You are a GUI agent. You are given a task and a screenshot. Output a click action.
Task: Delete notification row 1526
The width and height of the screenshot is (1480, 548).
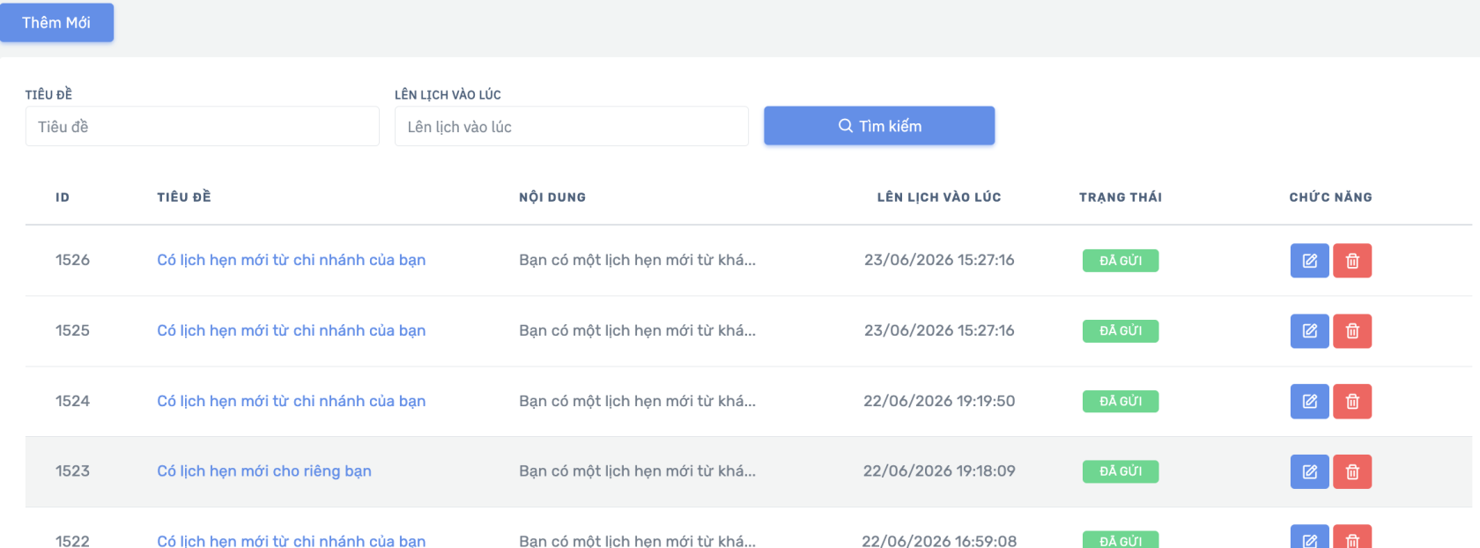(x=1352, y=261)
